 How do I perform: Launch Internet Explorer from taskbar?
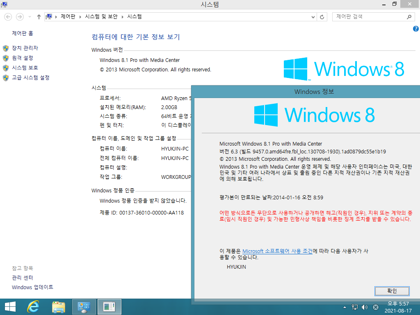[33, 307]
